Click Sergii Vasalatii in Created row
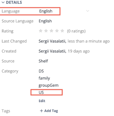The image size is (114, 116). click(x=52, y=51)
